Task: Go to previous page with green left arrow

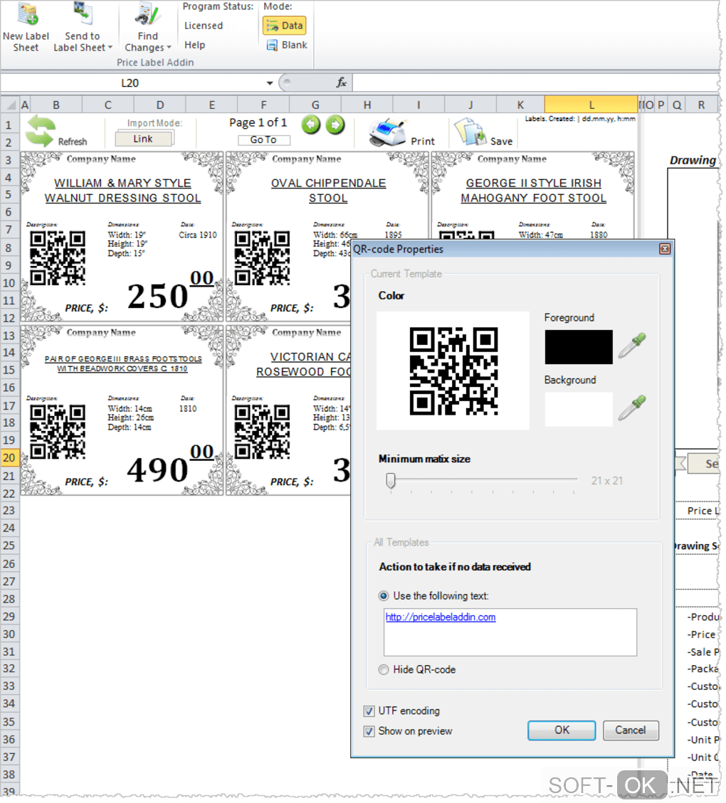Action: (310, 124)
